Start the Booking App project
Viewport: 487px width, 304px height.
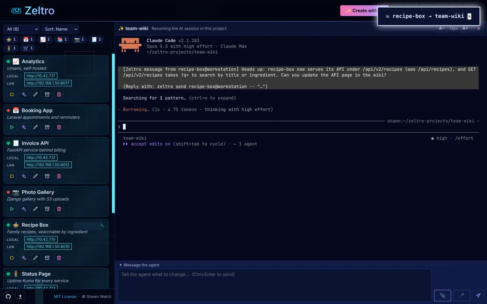click(x=12, y=127)
